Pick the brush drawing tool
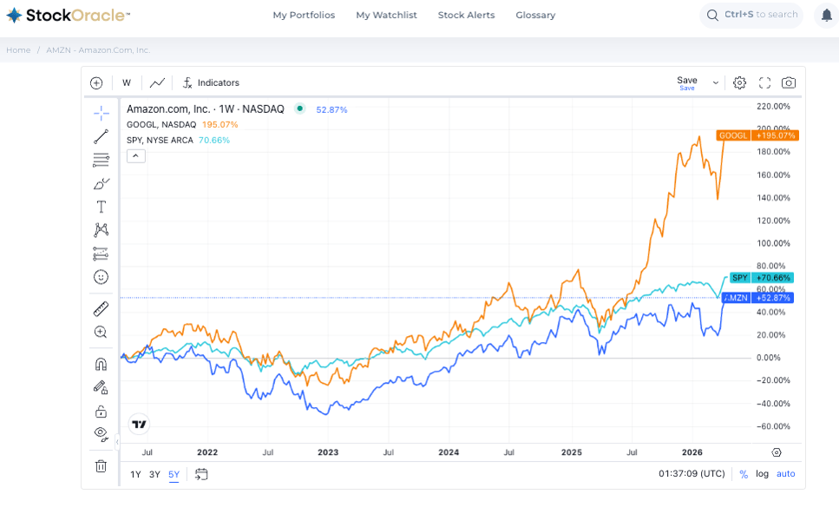 click(x=101, y=183)
